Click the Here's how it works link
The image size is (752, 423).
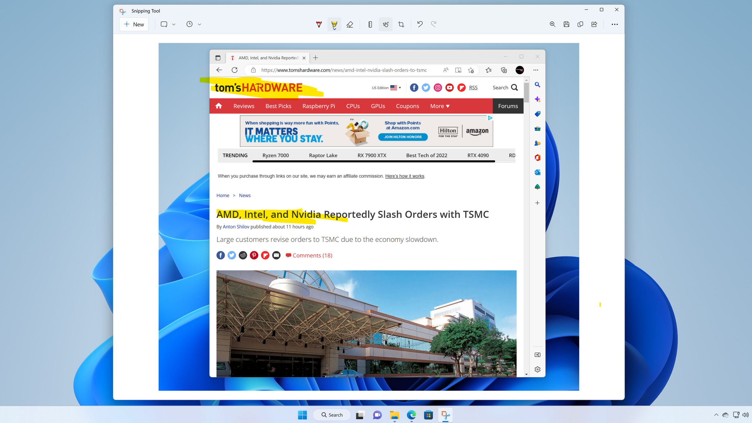(x=404, y=176)
